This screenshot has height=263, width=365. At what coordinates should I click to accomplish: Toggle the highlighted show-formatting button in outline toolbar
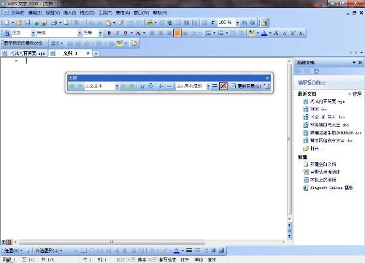coord(223,86)
